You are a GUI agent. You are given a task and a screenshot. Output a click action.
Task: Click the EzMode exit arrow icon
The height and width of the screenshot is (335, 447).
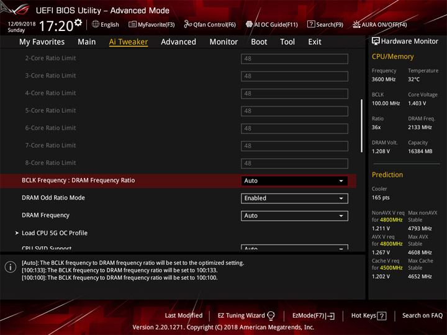330,316
